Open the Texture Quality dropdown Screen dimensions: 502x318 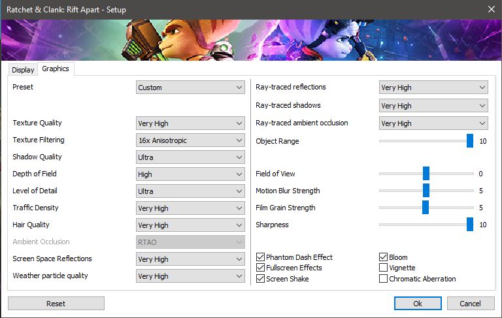pyautogui.click(x=190, y=123)
